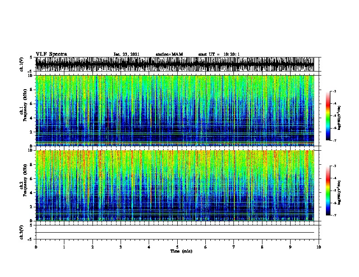This screenshot has width=359, height=277.
Task: Click the 'ch.1(V)' axis label
Action: coord(22,64)
